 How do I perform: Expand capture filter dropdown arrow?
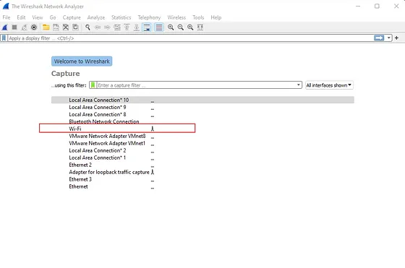[298, 85]
